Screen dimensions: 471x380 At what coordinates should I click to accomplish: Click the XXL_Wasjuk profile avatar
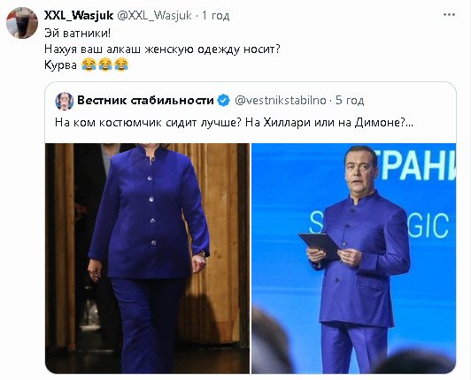[22, 23]
